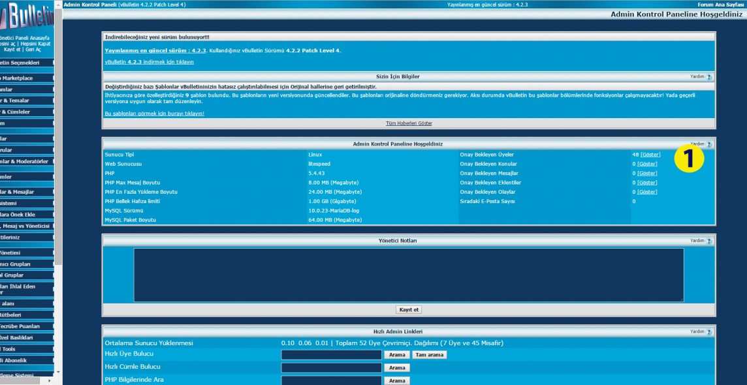Open help icon for Admin Kontrol Paneline Hoşgeldiniz section

tap(708, 144)
